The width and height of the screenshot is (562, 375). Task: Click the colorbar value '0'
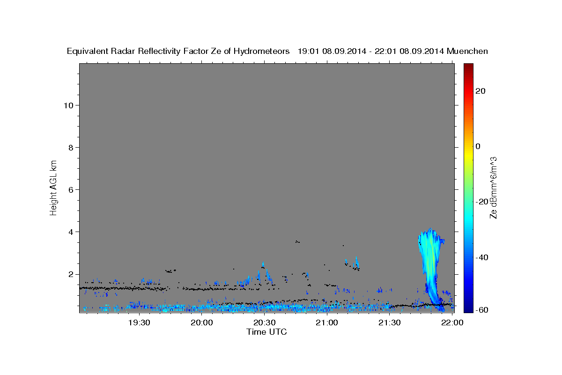[x=478, y=146]
